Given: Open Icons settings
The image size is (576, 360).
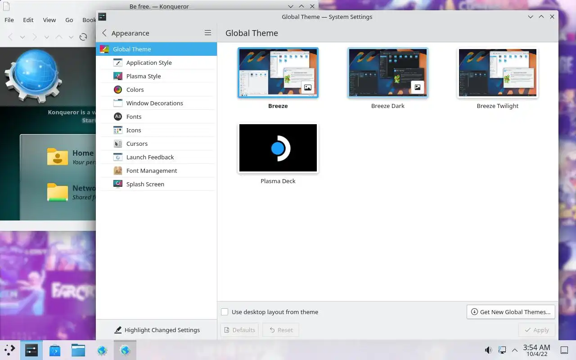Looking at the screenshot, I should (x=156, y=130).
